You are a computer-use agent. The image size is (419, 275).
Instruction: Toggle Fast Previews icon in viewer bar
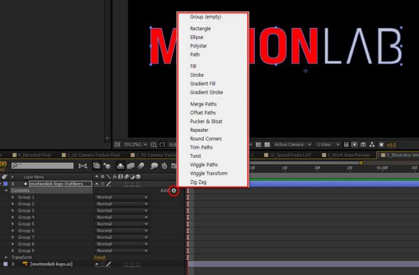[x=355, y=144]
